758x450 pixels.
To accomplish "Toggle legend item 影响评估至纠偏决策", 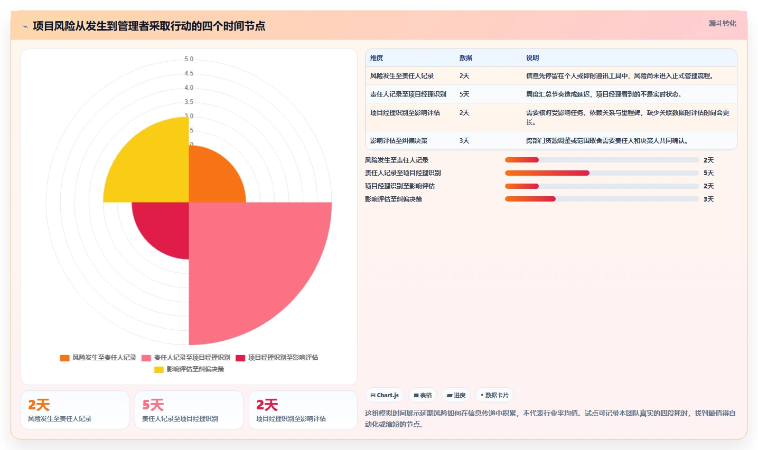I will [189, 369].
